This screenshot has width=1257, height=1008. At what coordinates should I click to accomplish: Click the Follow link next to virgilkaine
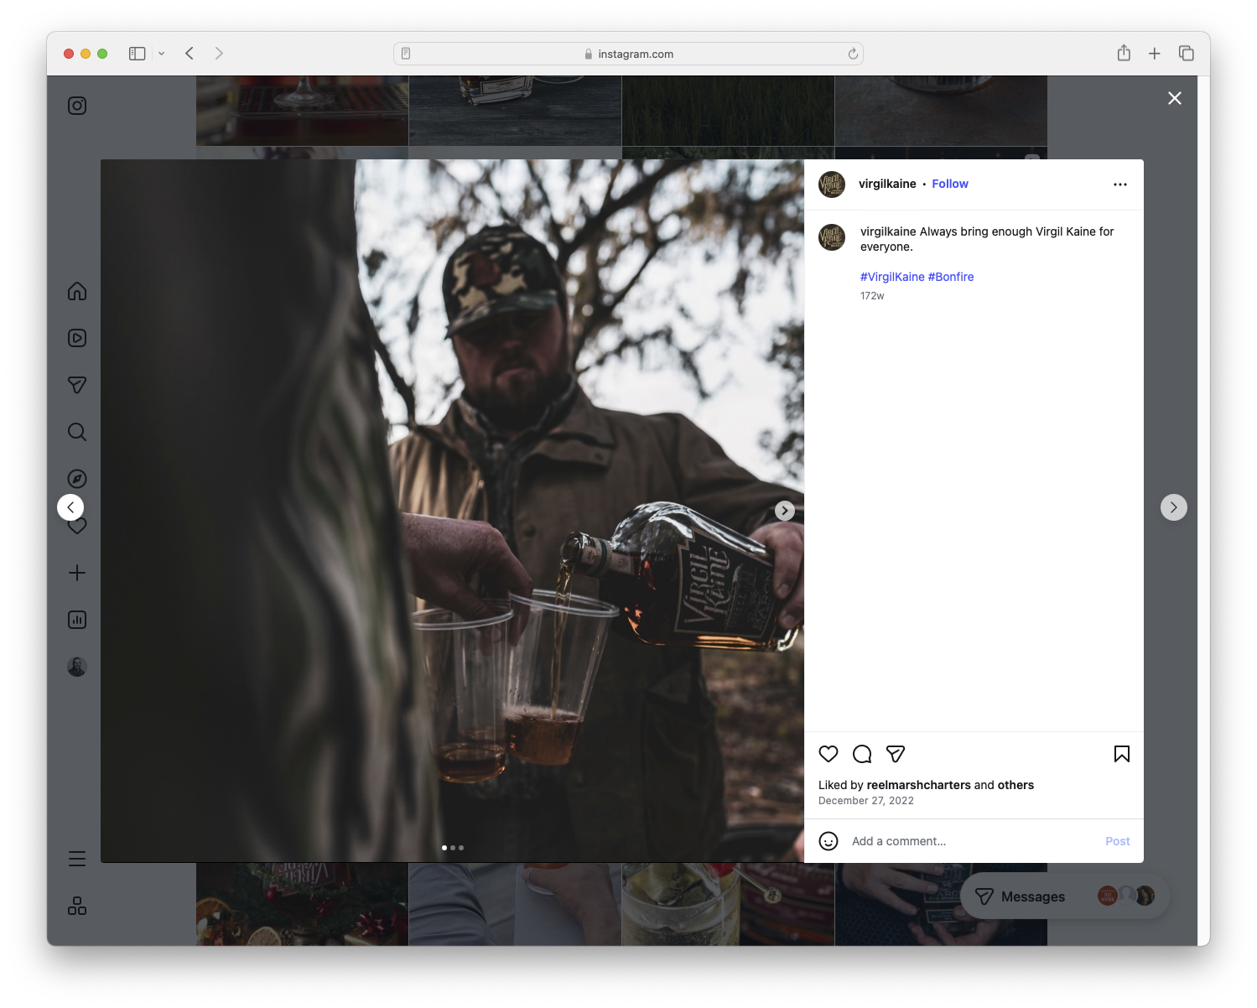[x=949, y=184]
